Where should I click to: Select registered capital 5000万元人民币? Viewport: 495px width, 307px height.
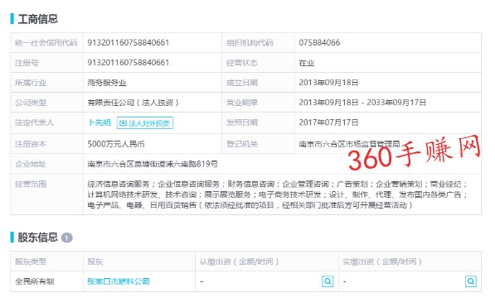[116, 144]
